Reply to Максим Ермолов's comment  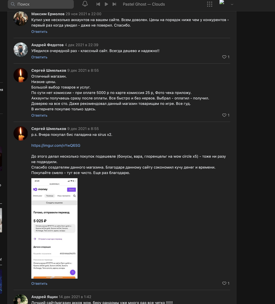pyautogui.click(x=39, y=32)
